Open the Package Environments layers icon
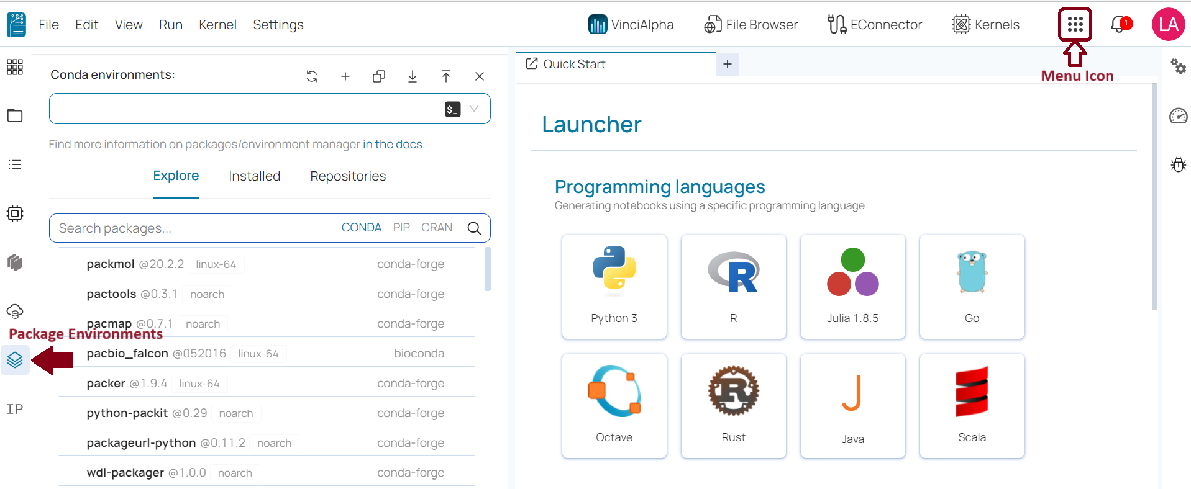The width and height of the screenshot is (1191, 489). point(15,359)
